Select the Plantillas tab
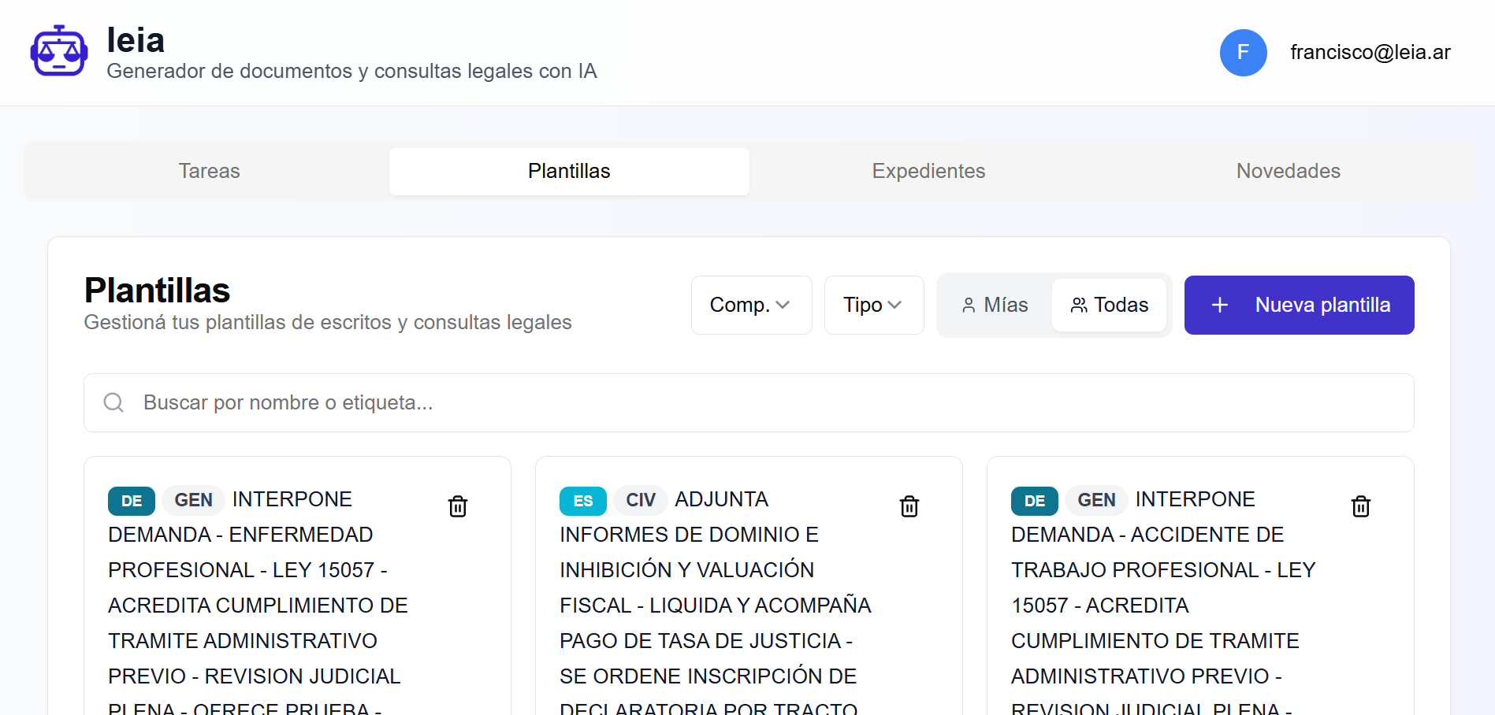The height and width of the screenshot is (715, 1495). pos(569,171)
